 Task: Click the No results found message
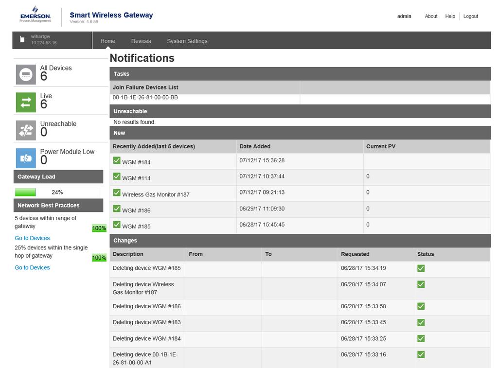[134, 122]
